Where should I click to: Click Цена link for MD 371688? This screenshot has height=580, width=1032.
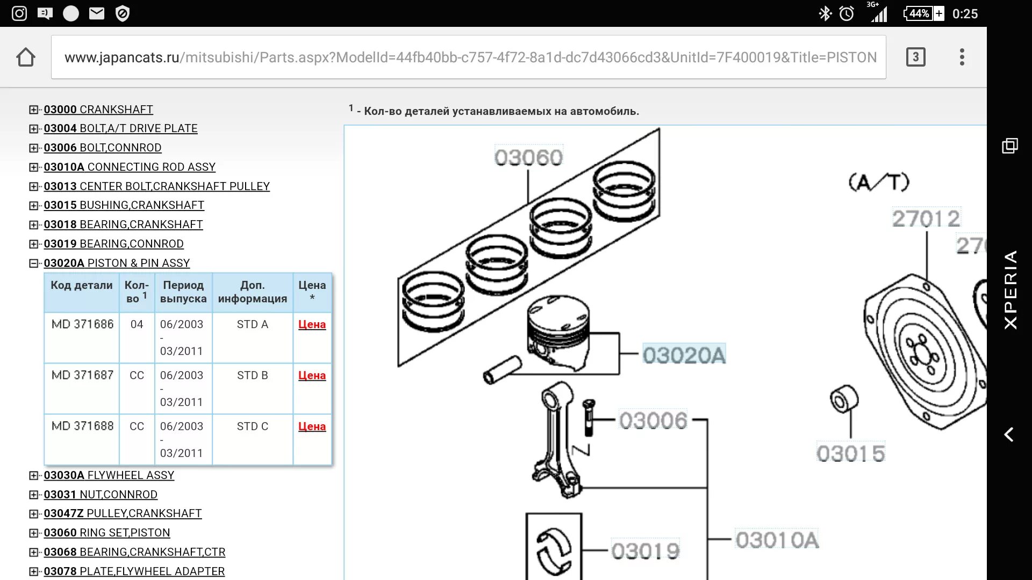click(x=312, y=426)
